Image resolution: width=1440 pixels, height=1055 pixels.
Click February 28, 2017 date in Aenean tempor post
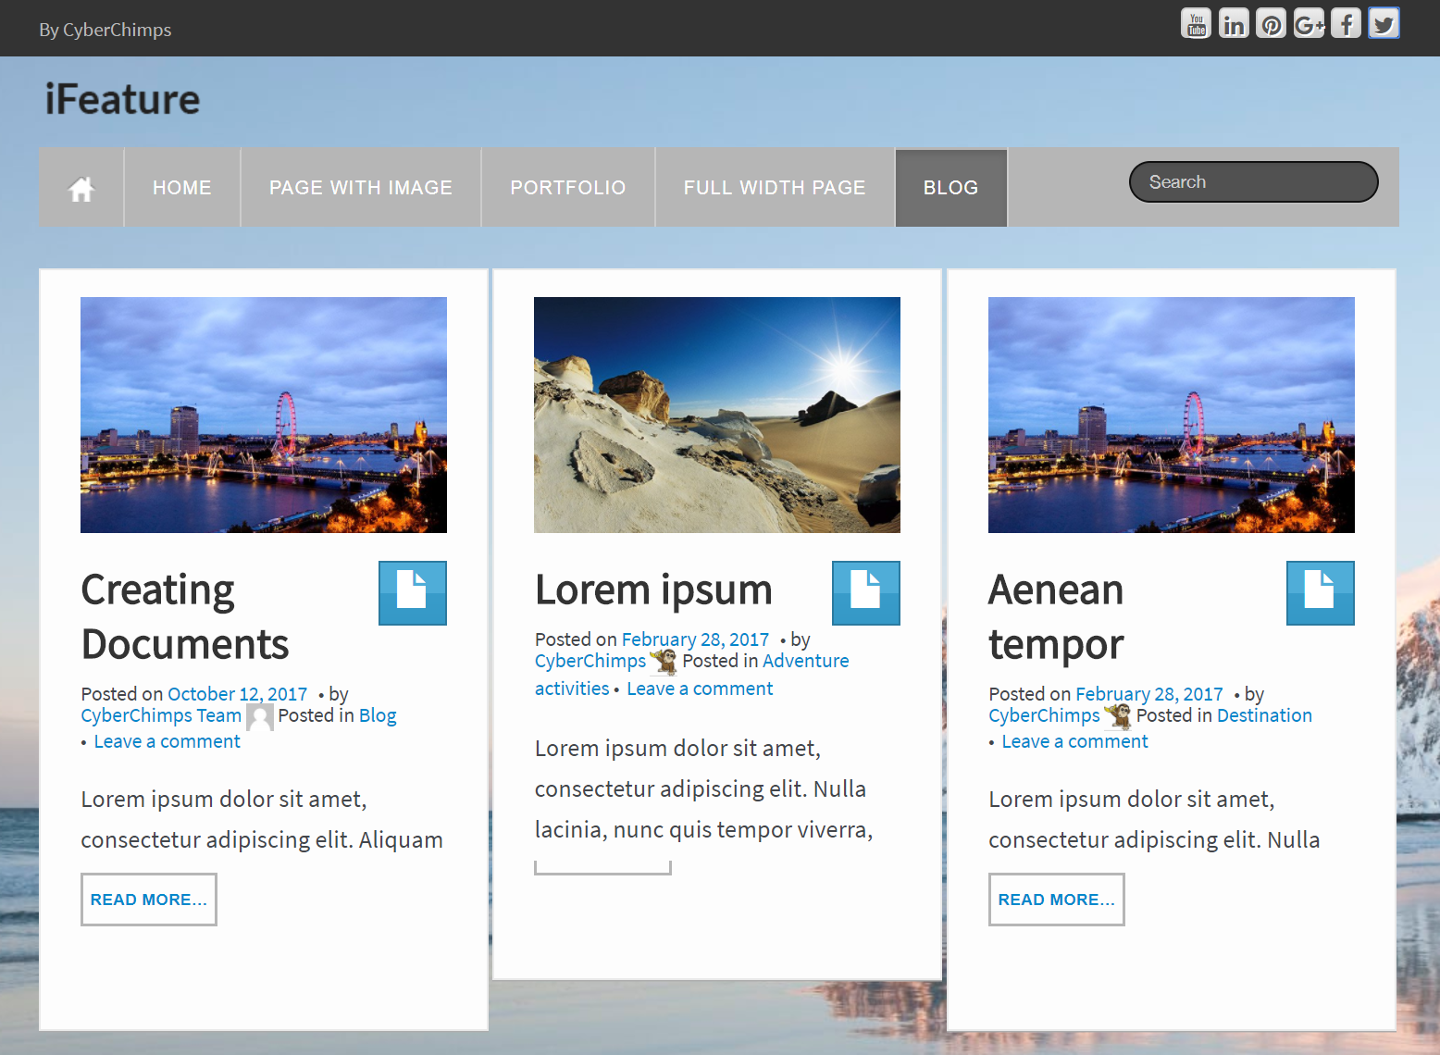[x=1149, y=694]
